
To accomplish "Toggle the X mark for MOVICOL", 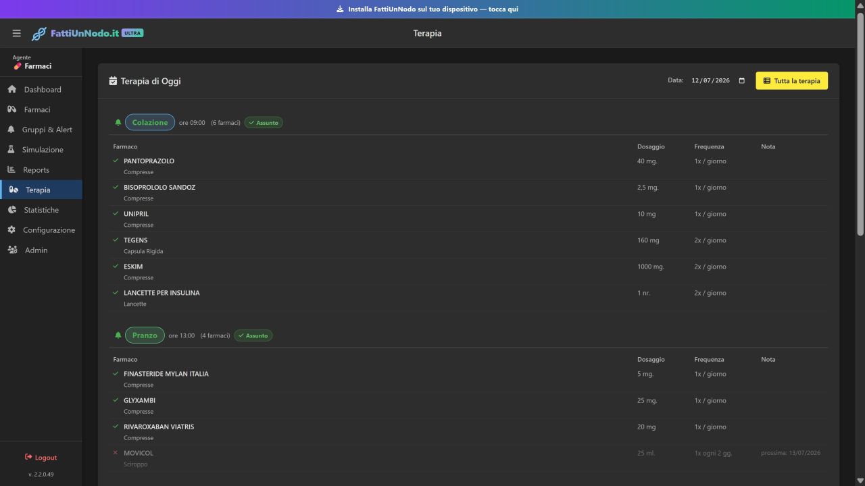I will point(116,452).
